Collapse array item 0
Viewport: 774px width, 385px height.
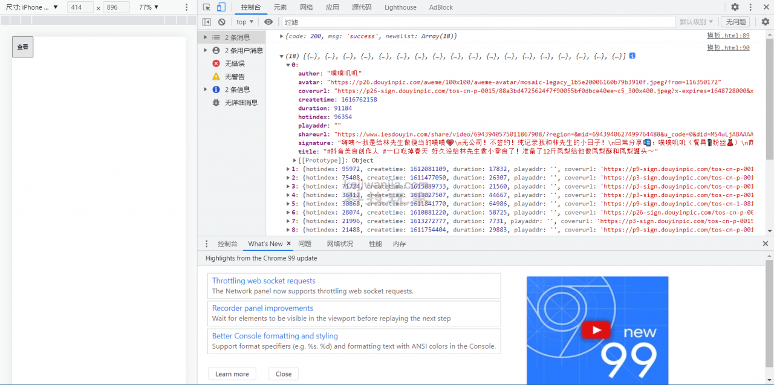tap(288, 65)
